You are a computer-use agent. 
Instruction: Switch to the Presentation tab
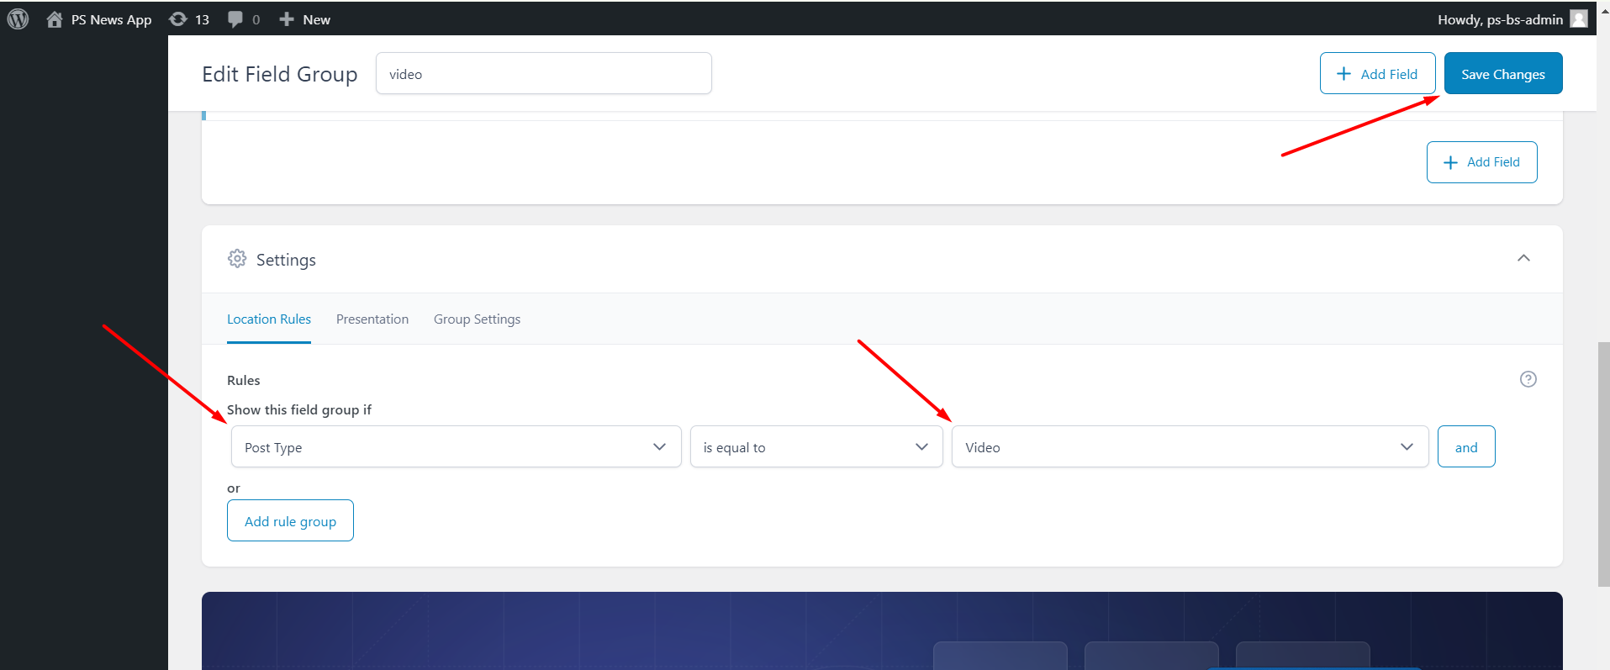(x=372, y=319)
